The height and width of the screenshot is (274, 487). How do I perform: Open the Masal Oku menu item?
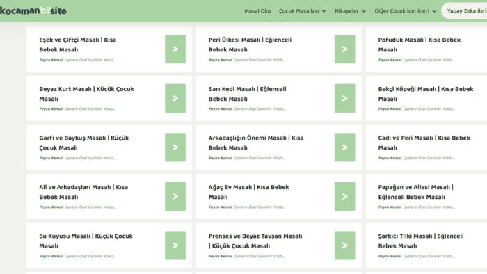click(257, 11)
